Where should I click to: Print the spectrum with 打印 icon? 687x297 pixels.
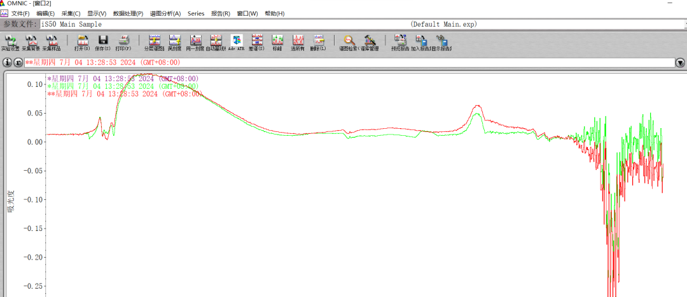[x=124, y=43]
